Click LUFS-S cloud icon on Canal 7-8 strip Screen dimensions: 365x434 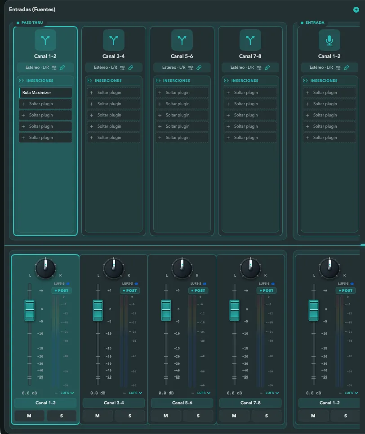(x=273, y=284)
